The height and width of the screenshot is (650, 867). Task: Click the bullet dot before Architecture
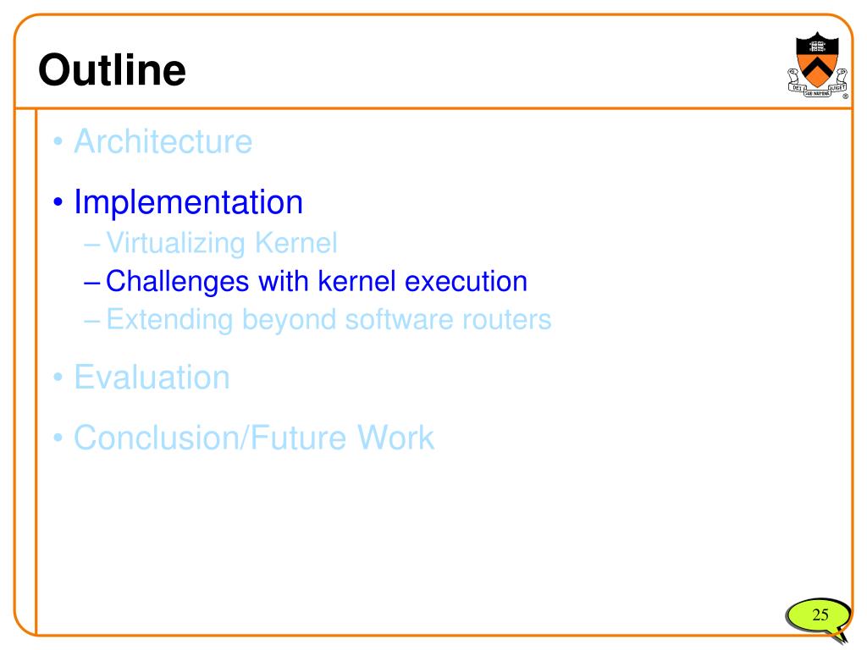pos(58,141)
